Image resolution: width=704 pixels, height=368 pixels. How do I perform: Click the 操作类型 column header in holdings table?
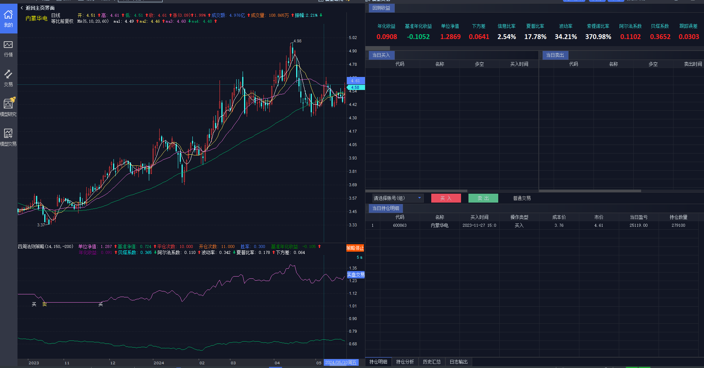point(519,217)
